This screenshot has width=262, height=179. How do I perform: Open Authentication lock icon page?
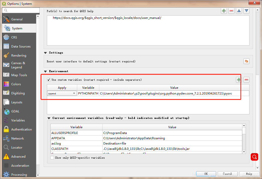pos(6,129)
